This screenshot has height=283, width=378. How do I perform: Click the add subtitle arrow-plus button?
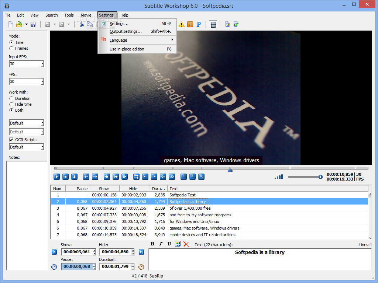[x=163, y=177]
